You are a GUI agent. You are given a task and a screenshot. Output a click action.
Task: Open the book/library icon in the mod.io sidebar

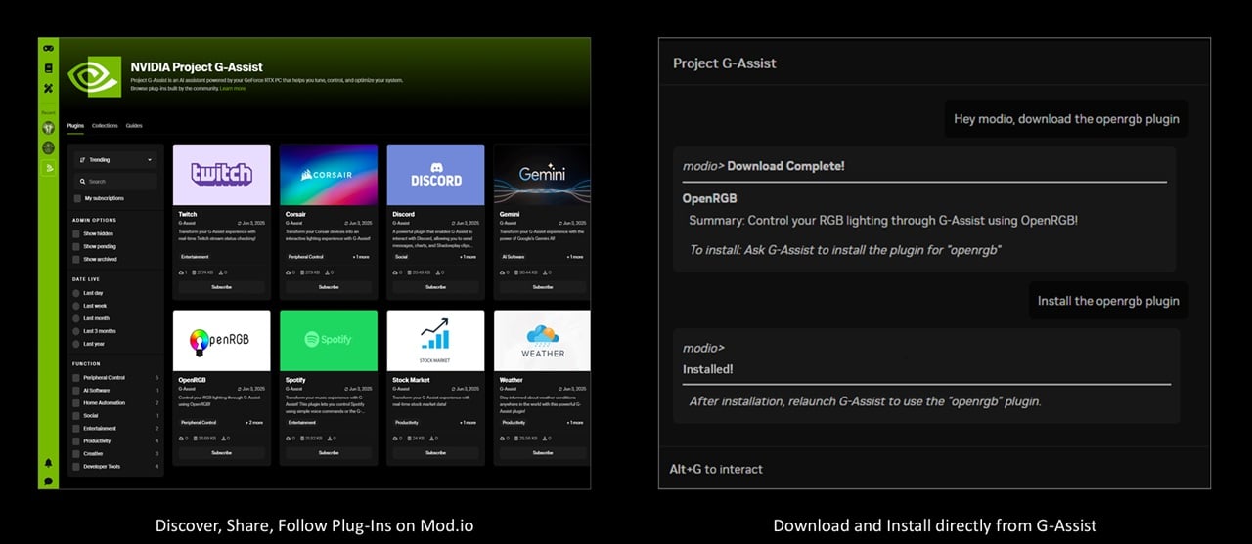pyautogui.click(x=48, y=68)
